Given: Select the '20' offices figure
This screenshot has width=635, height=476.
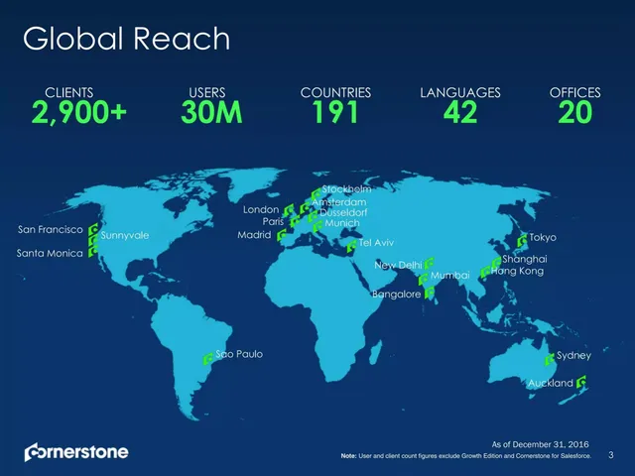Looking at the screenshot, I should [x=575, y=112].
